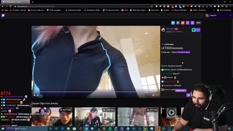Viewport: 233px width, 131px height.
Task: Open a new browser tab
Action: [x=33, y=2]
